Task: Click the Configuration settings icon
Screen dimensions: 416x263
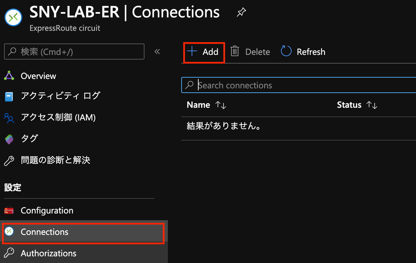Action: 9,210
